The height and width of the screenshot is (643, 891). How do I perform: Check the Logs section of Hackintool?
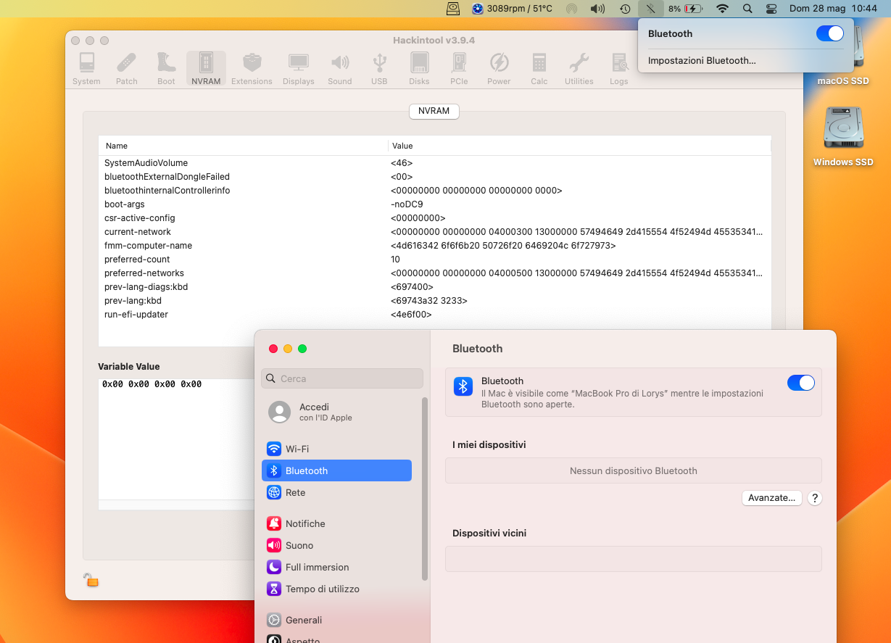[x=618, y=67]
